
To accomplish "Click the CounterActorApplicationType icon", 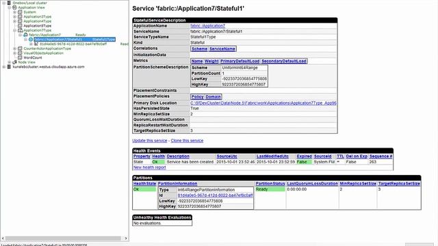I will click(20, 49).
